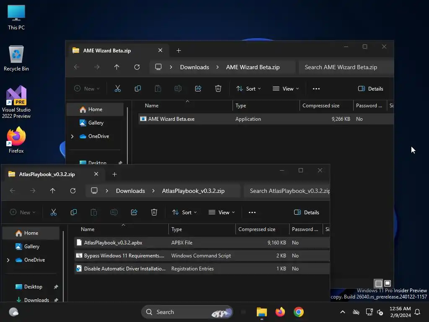Expand chevron after Downloads in AME Wizard path
This screenshot has height=322, width=429.
click(x=217, y=67)
